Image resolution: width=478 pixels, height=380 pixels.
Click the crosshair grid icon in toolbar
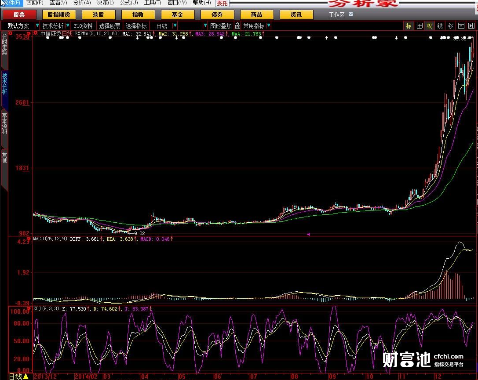tap(420, 26)
